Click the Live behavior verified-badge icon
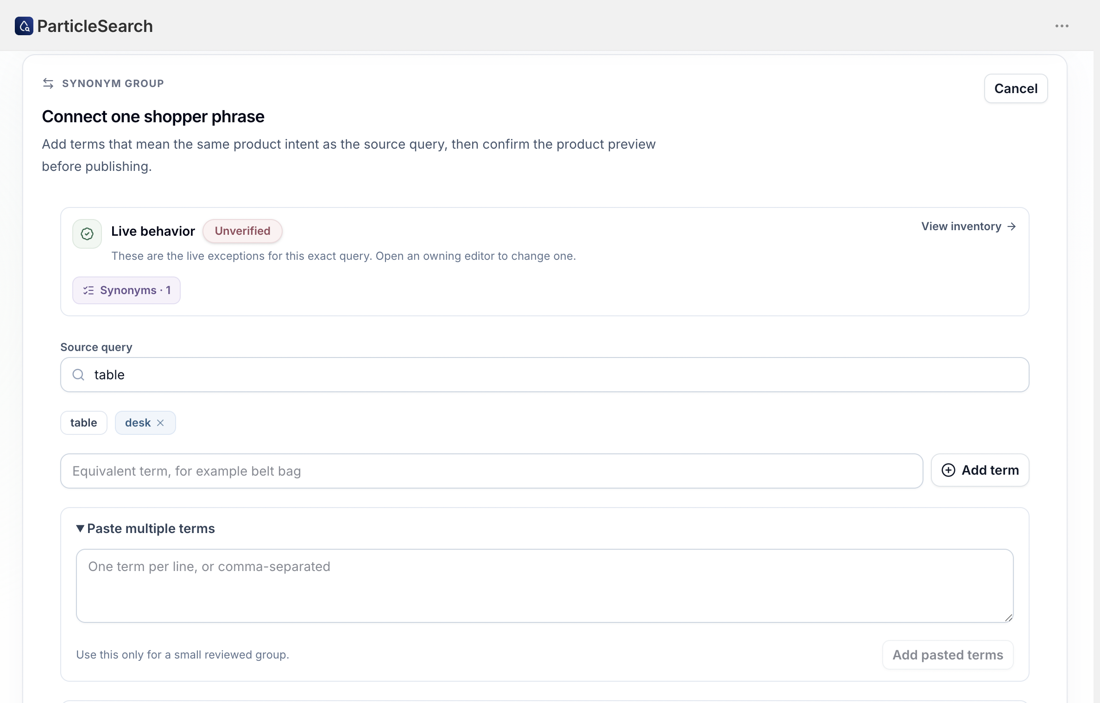 (87, 234)
